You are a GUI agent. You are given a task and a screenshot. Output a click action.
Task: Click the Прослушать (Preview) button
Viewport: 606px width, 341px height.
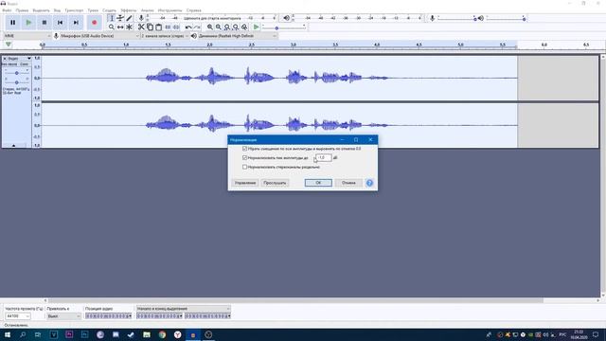coord(275,183)
